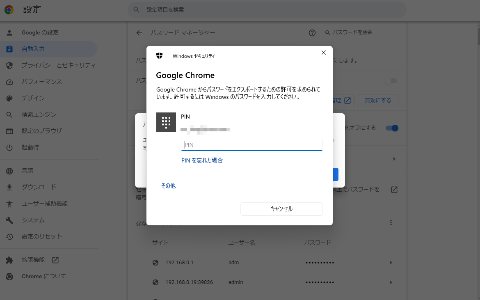Click the 192.168.0.1 site address
This screenshot has height=300, width=480.
pos(179,263)
